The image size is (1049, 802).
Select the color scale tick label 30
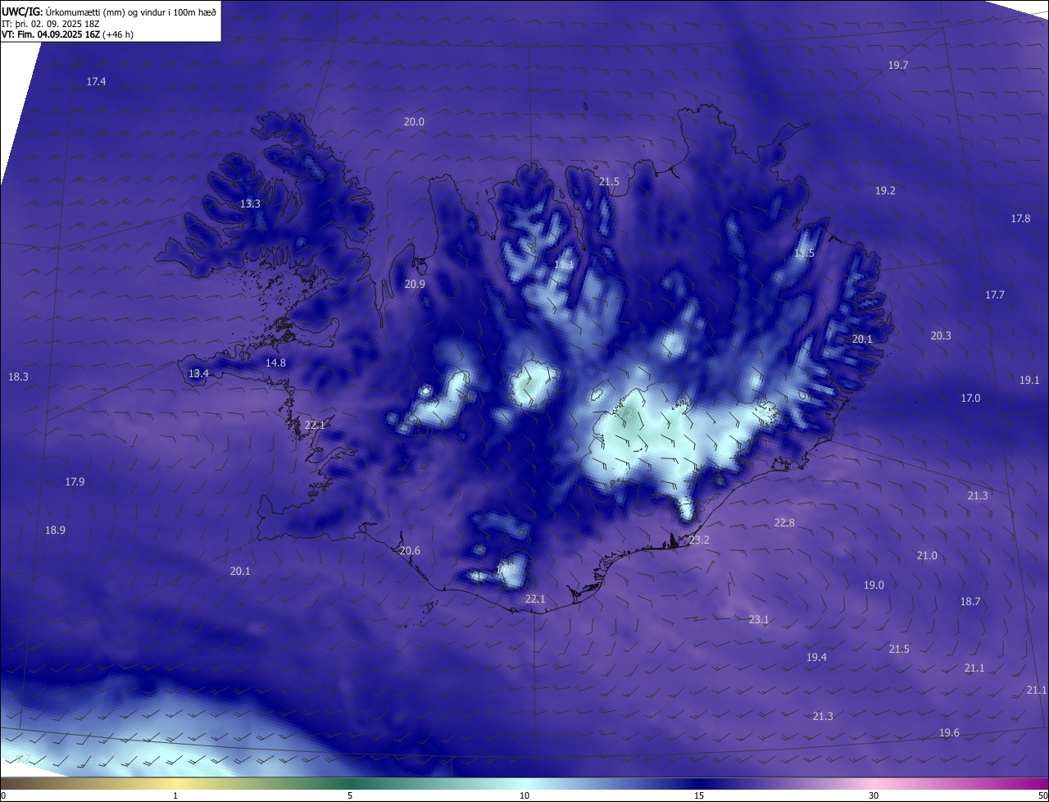point(874,795)
